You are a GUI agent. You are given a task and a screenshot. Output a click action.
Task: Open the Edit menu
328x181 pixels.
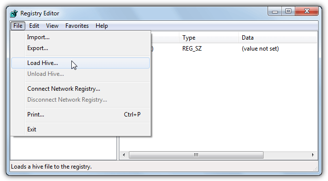click(34, 26)
